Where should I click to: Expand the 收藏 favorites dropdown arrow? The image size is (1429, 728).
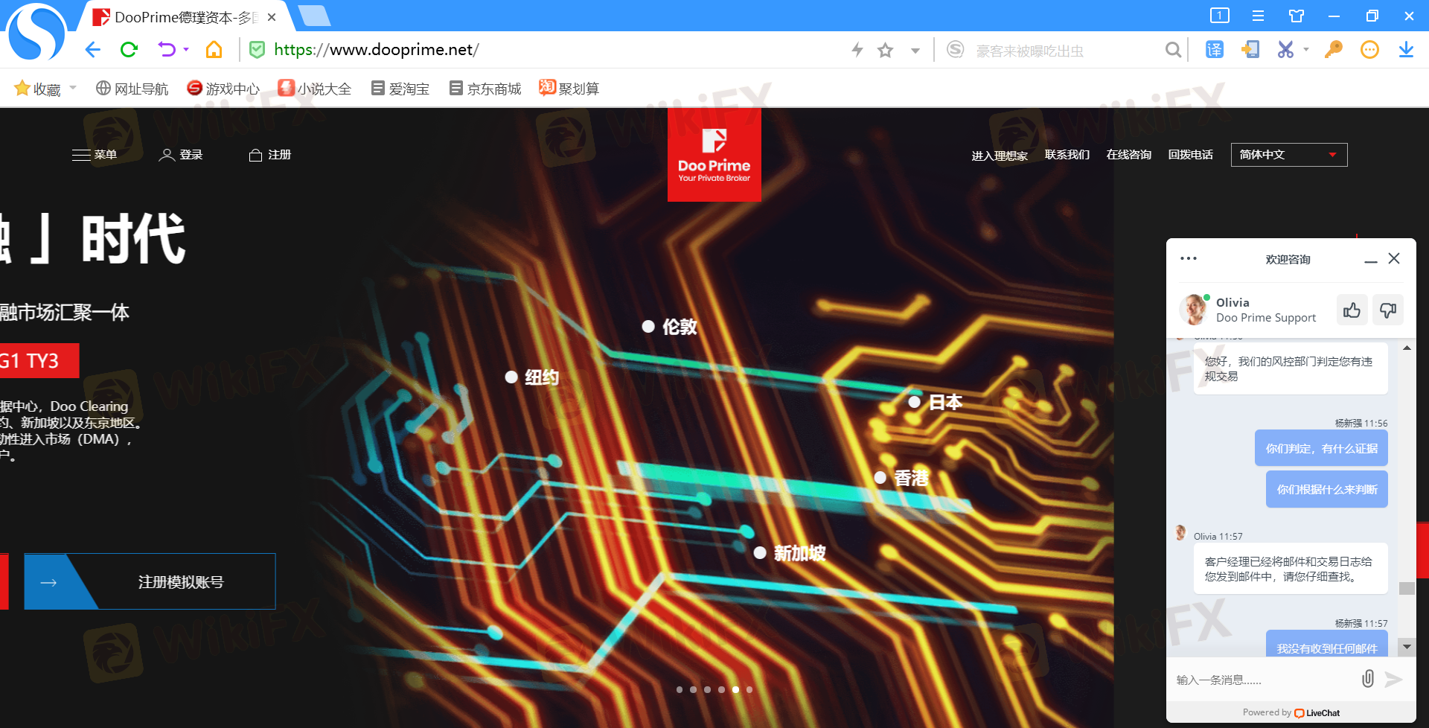[x=73, y=88]
